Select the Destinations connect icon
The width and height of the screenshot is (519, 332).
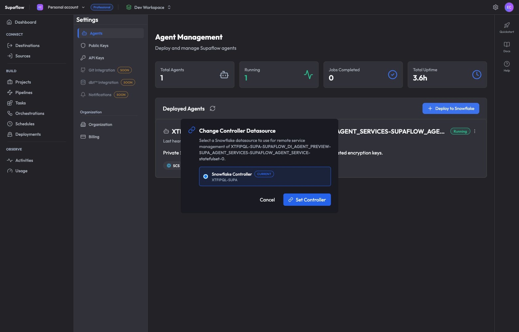(x=10, y=45)
